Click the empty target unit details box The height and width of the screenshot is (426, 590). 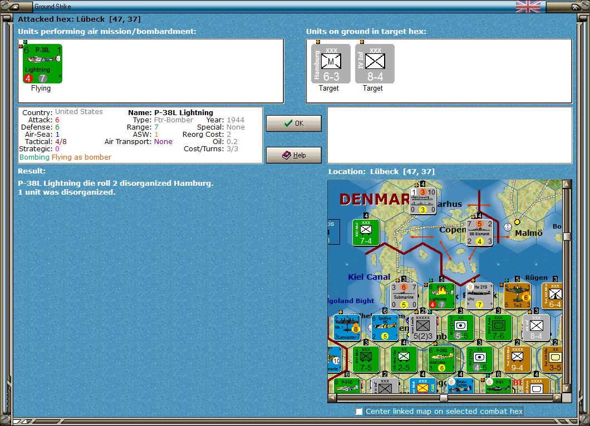point(450,135)
